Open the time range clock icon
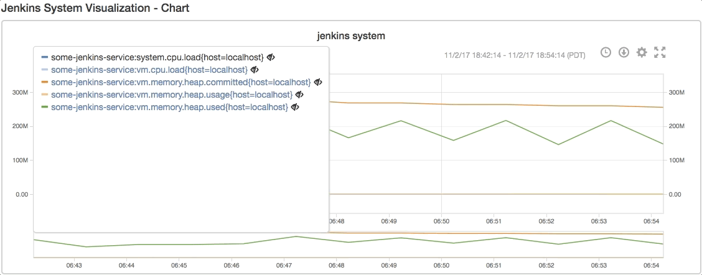Image resolution: width=702 pixels, height=275 pixels. [x=606, y=52]
